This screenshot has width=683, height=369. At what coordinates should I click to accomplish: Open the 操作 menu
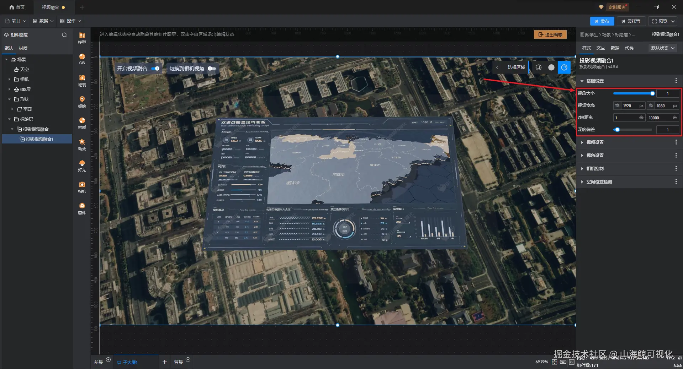coord(70,21)
